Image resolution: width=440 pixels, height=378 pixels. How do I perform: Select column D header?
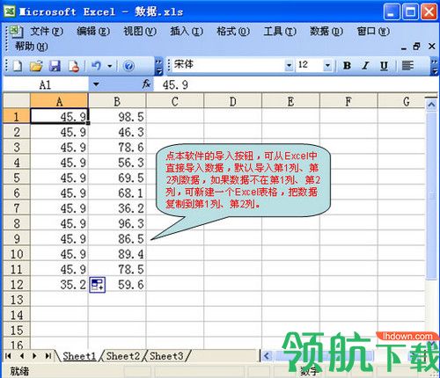[x=232, y=101]
